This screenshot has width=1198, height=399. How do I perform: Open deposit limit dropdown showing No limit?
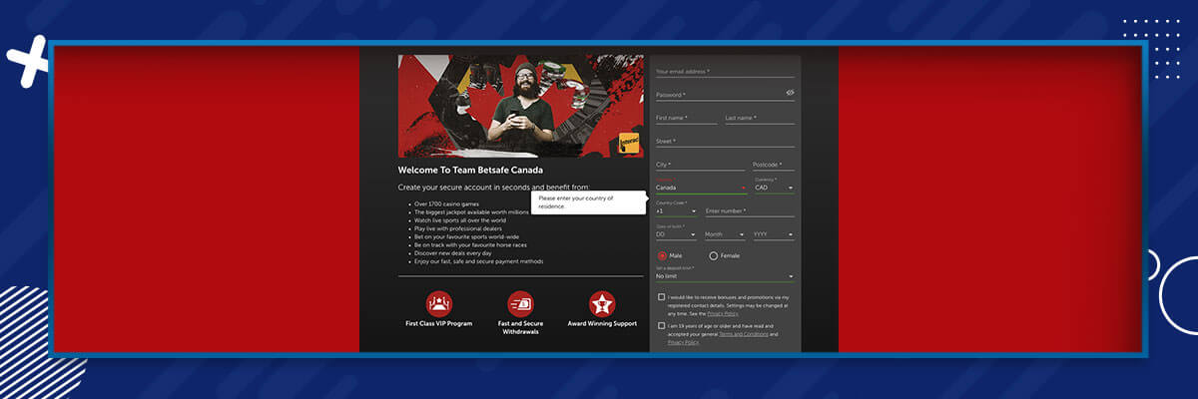coord(725,275)
